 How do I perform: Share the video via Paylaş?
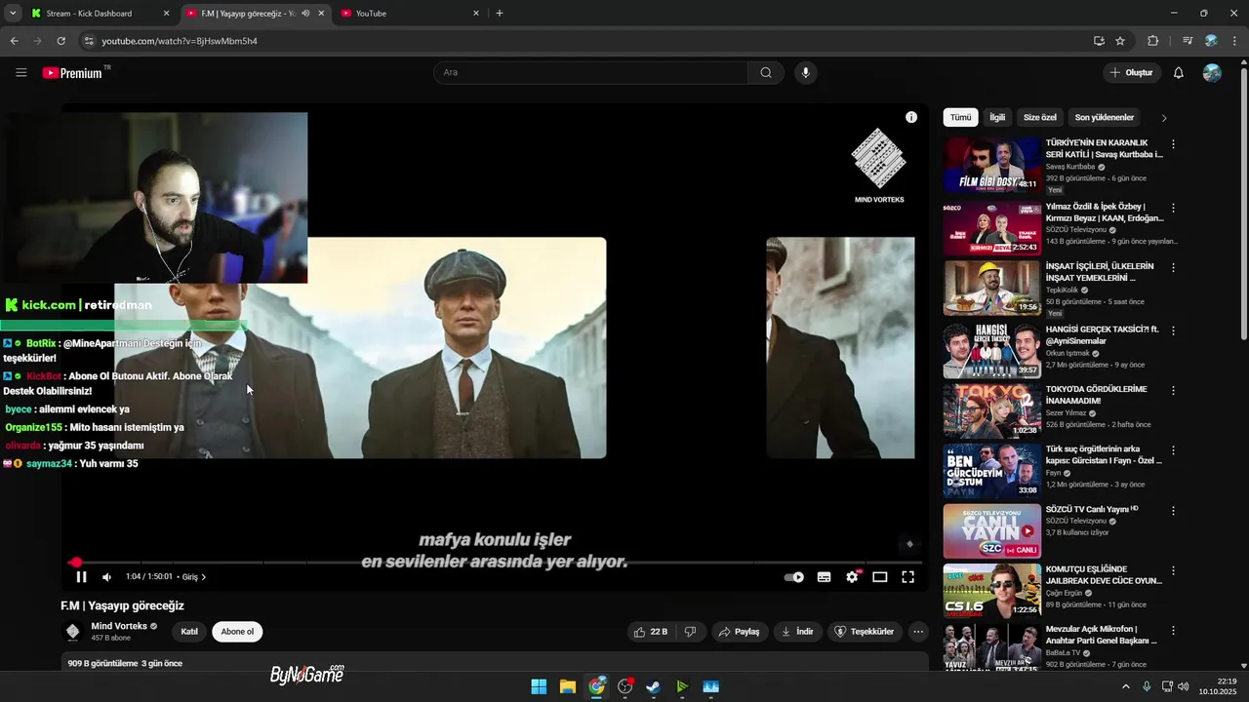739,632
